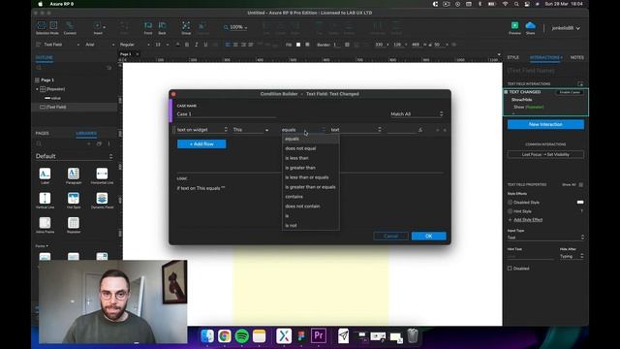
Task: Cancel the Condition Builder dialog
Action: tap(390, 237)
